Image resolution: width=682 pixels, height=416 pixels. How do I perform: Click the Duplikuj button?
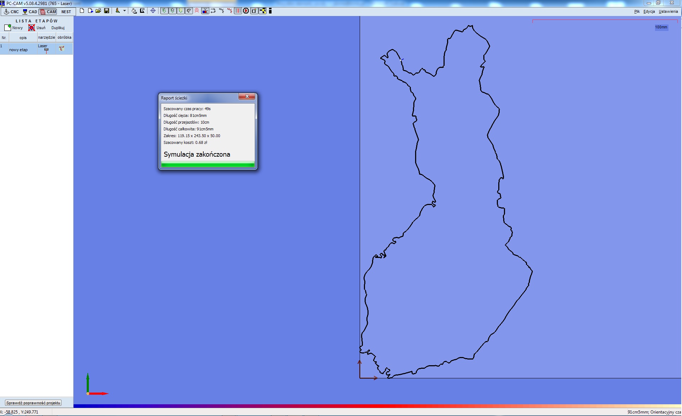(x=58, y=28)
